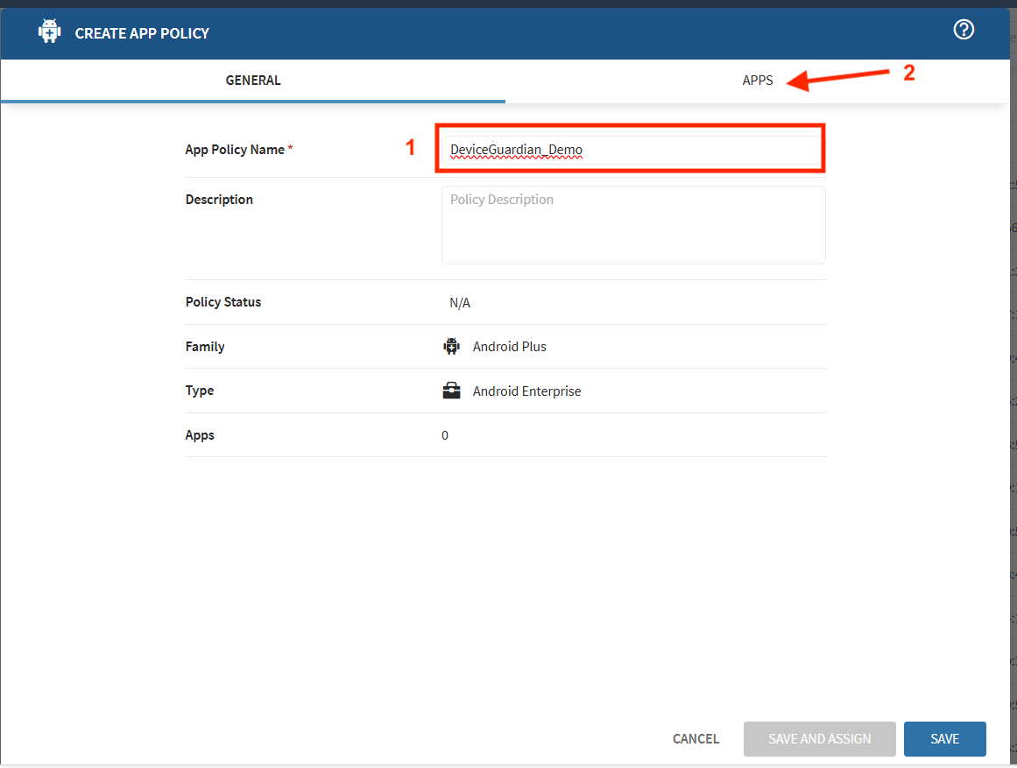Image resolution: width=1017 pixels, height=768 pixels.
Task: Click the Policy Status N/A value
Action: point(460,303)
